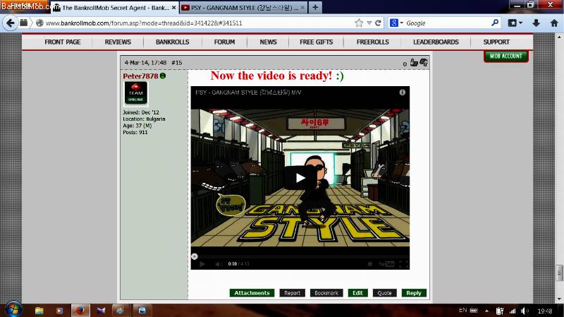Click the green online status icon
The image size is (564, 317).
point(163,76)
